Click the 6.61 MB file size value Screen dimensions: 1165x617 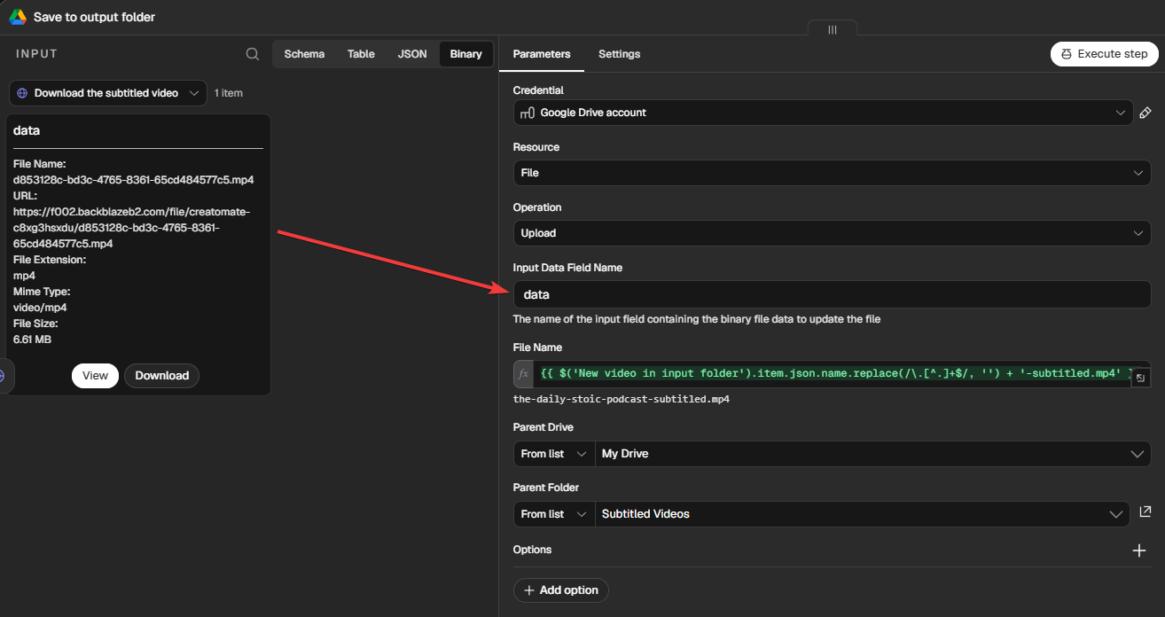[32, 340]
